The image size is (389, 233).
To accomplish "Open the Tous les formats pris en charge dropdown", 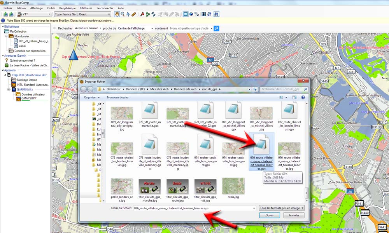I will click(282, 208).
